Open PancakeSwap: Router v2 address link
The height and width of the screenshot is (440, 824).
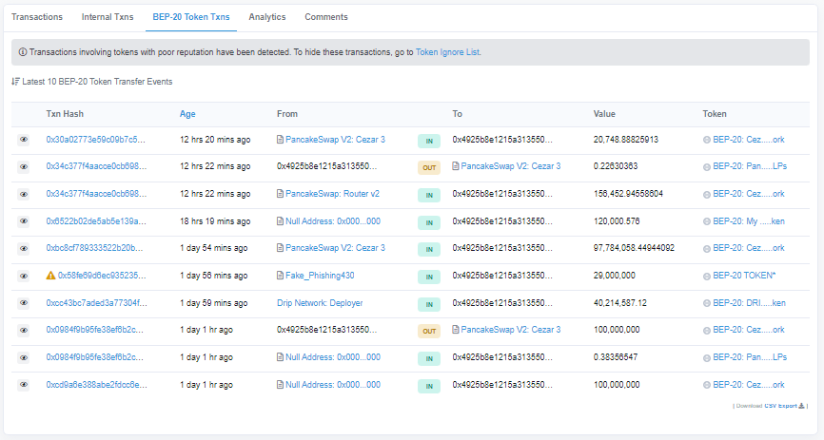(x=332, y=194)
